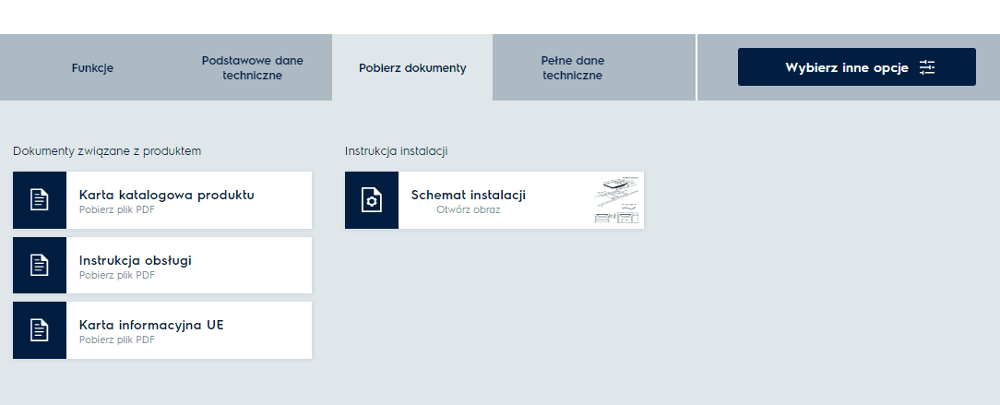
Task: Open the Podstawowe dane techniczne tab
Action: (x=252, y=67)
